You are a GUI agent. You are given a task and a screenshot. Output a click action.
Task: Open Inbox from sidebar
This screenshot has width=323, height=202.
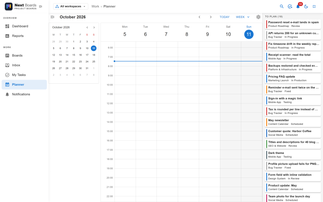tap(24, 65)
